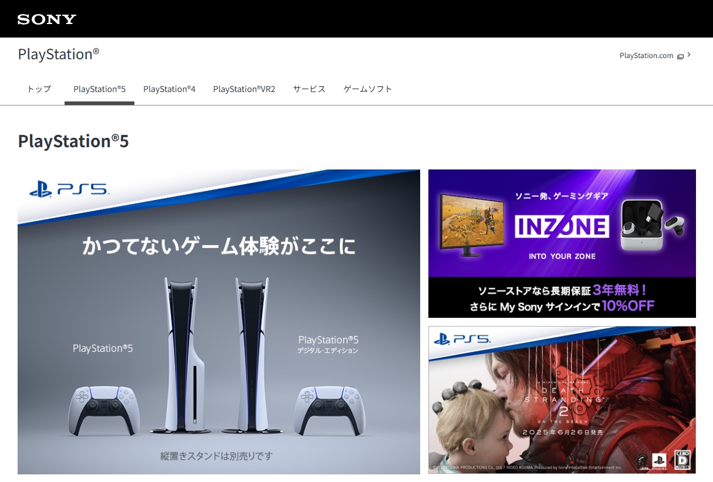Click the PlayStation® site title link
The width and height of the screenshot is (713, 482).
click(x=59, y=54)
